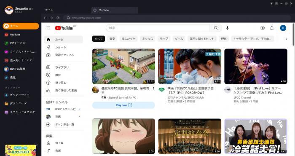
Task: Open StreamFab title bar menu icon
Action: tap(276, 3)
